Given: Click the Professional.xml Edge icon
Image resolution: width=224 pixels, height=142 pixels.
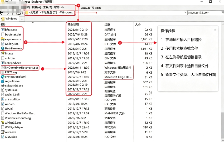Looking at the screenshot, I should (x=3, y=77).
